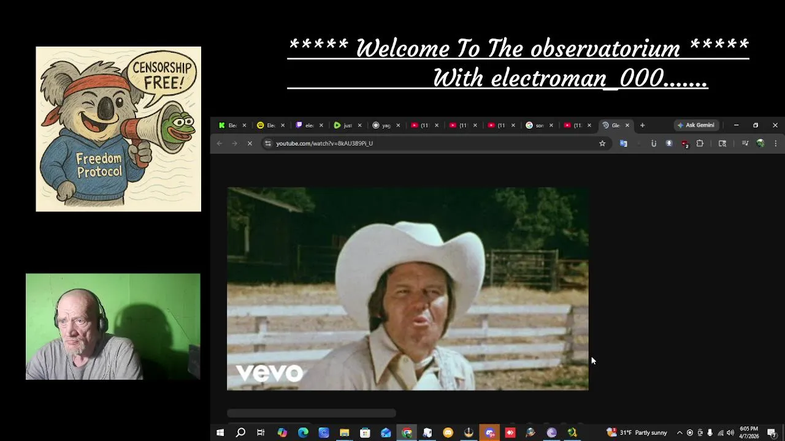Viewport: 785px width, 441px height.
Task: Open File Explorer from the taskbar
Action: click(x=345, y=433)
